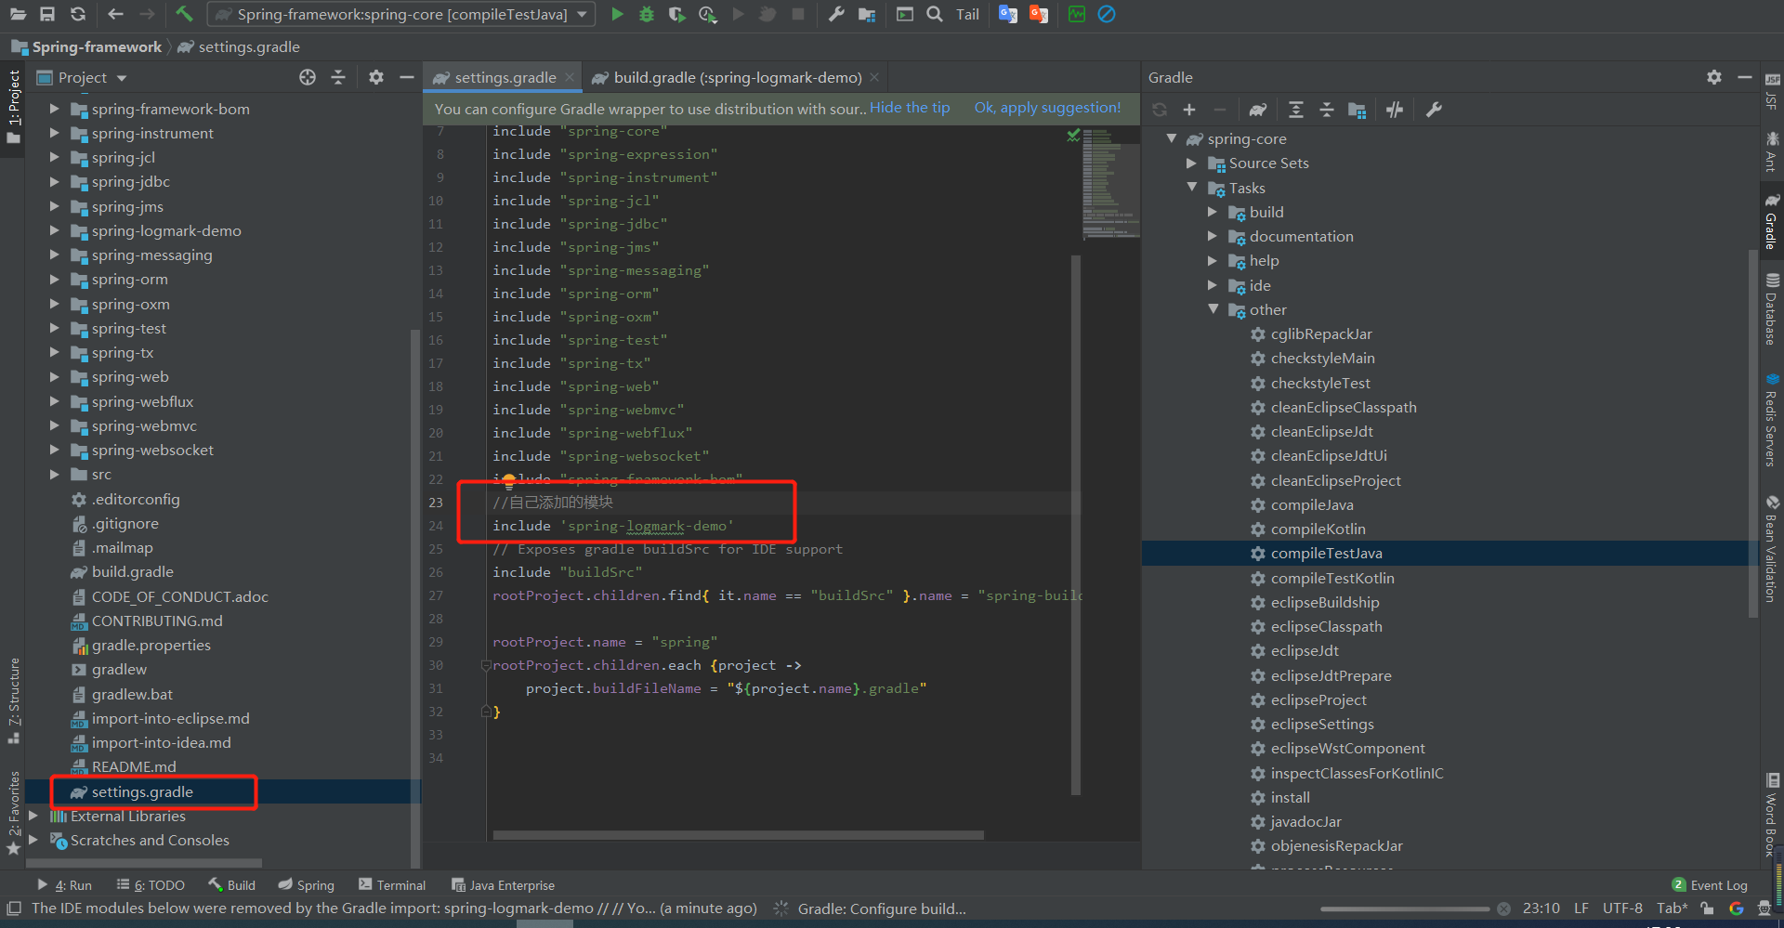Image resolution: width=1784 pixels, height=928 pixels.
Task: Run the compileTestJava configuration
Action: tap(617, 14)
